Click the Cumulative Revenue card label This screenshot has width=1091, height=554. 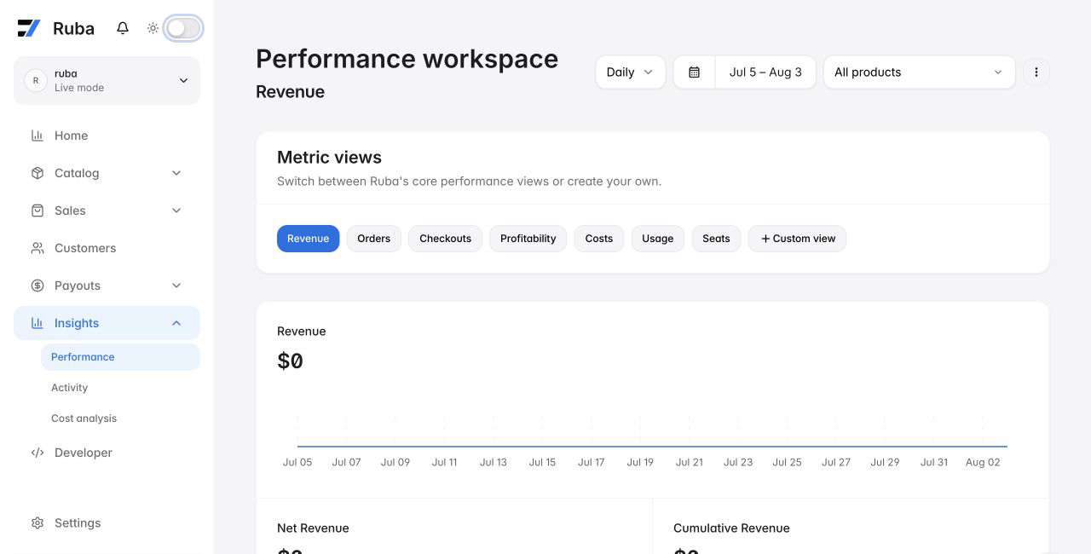tap(731, 528)
